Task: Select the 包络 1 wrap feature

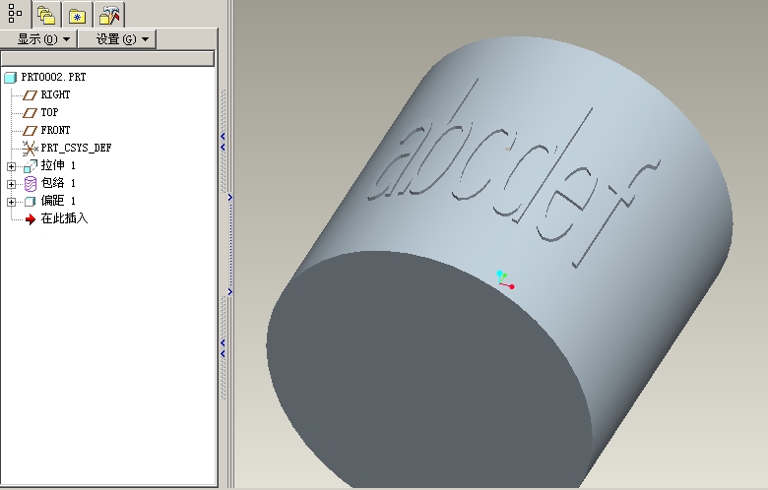Action: tap(58, 183)
